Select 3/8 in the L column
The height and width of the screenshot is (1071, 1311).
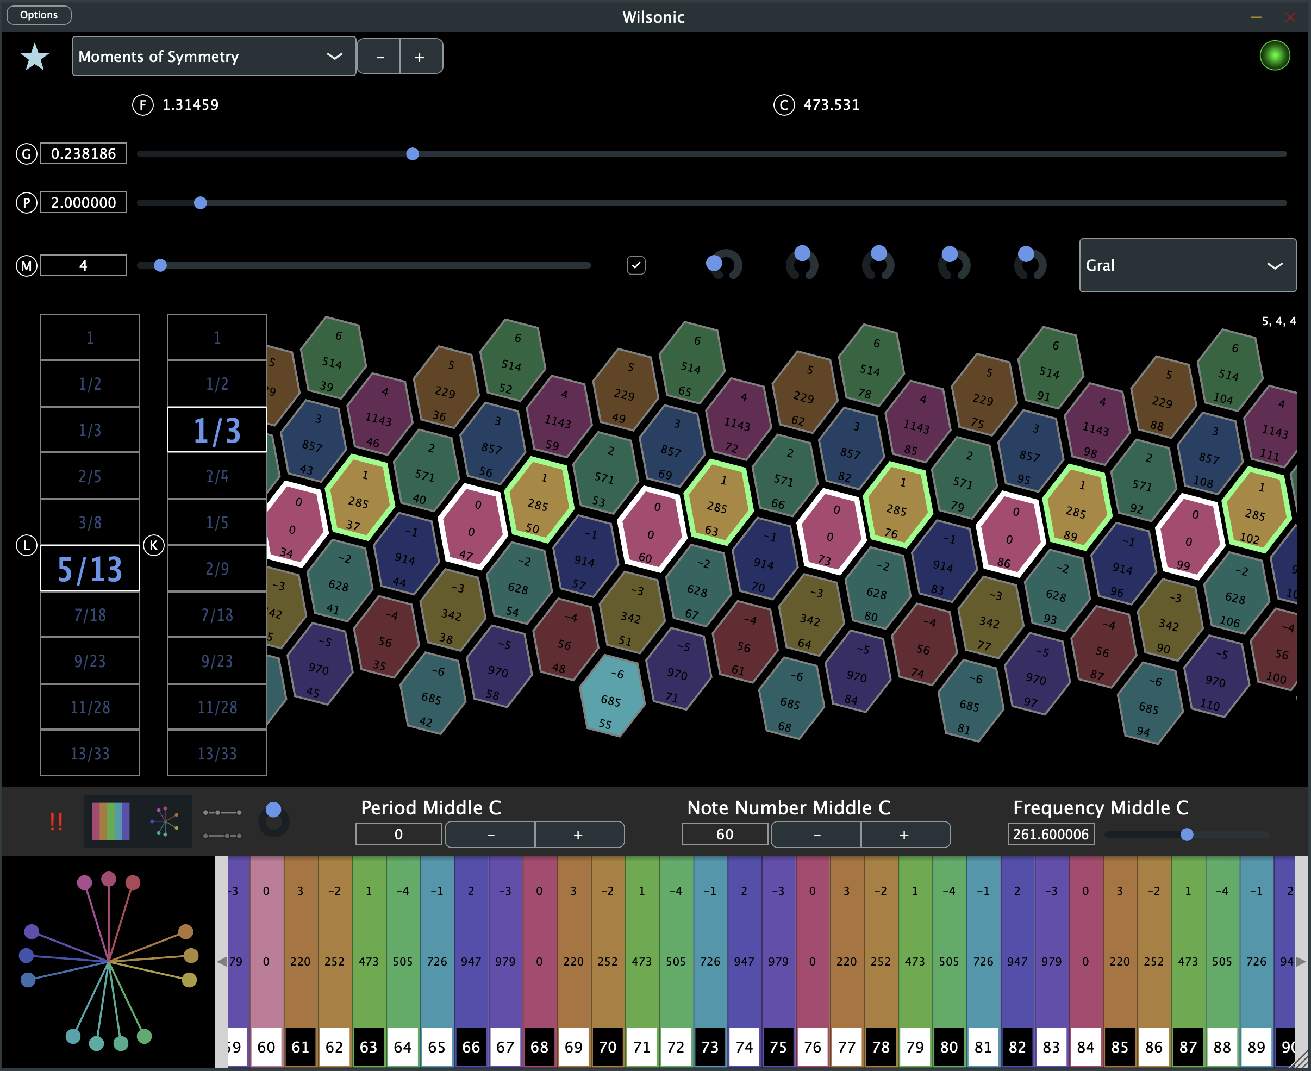90,522
